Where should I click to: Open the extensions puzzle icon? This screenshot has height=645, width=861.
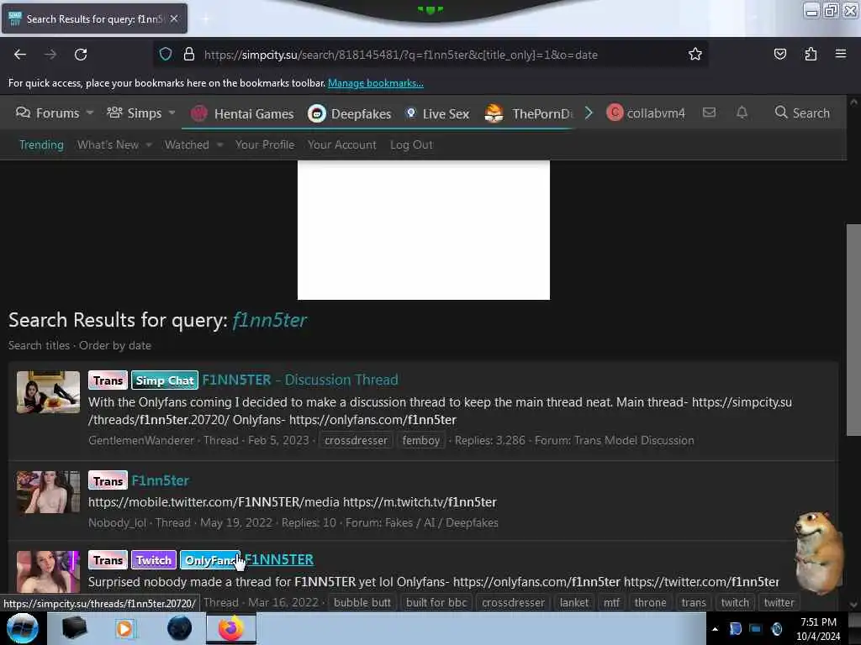[811, 54]
